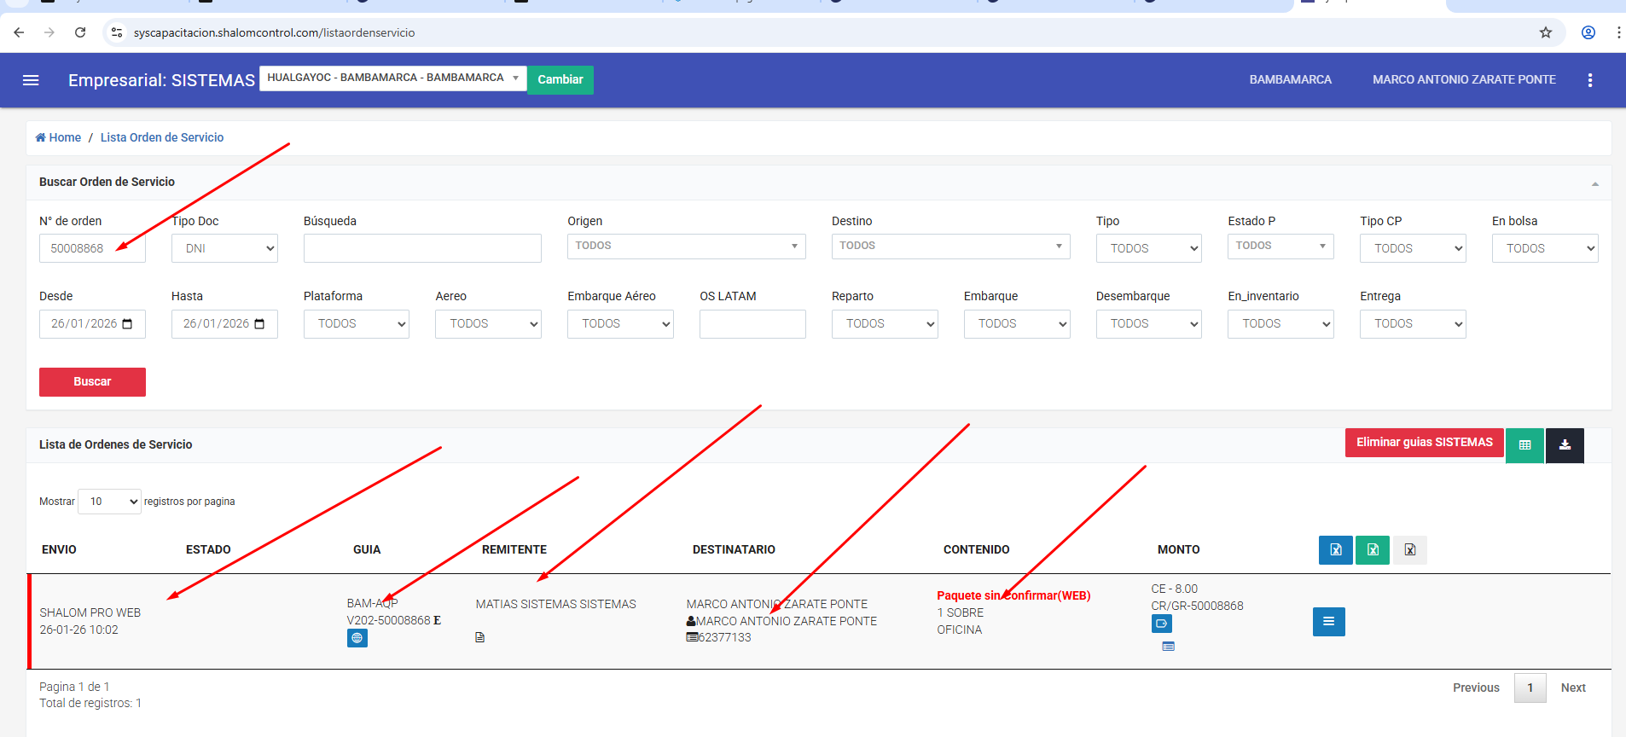Click the green table grid button
Screen dimensions: 1626x737
[1524, 445]
